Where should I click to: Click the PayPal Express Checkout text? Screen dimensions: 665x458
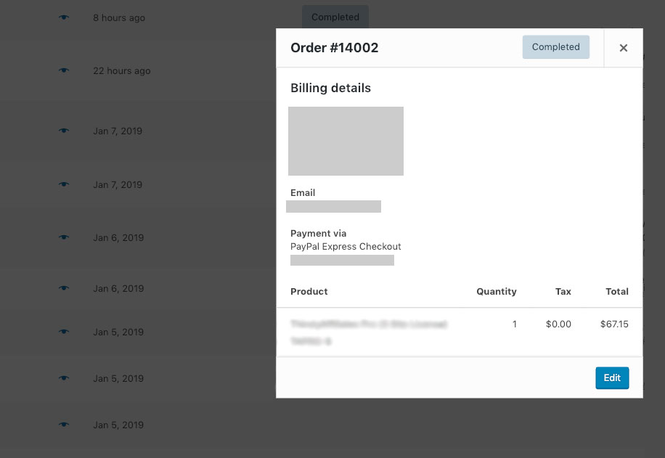[x=346, y=246]
